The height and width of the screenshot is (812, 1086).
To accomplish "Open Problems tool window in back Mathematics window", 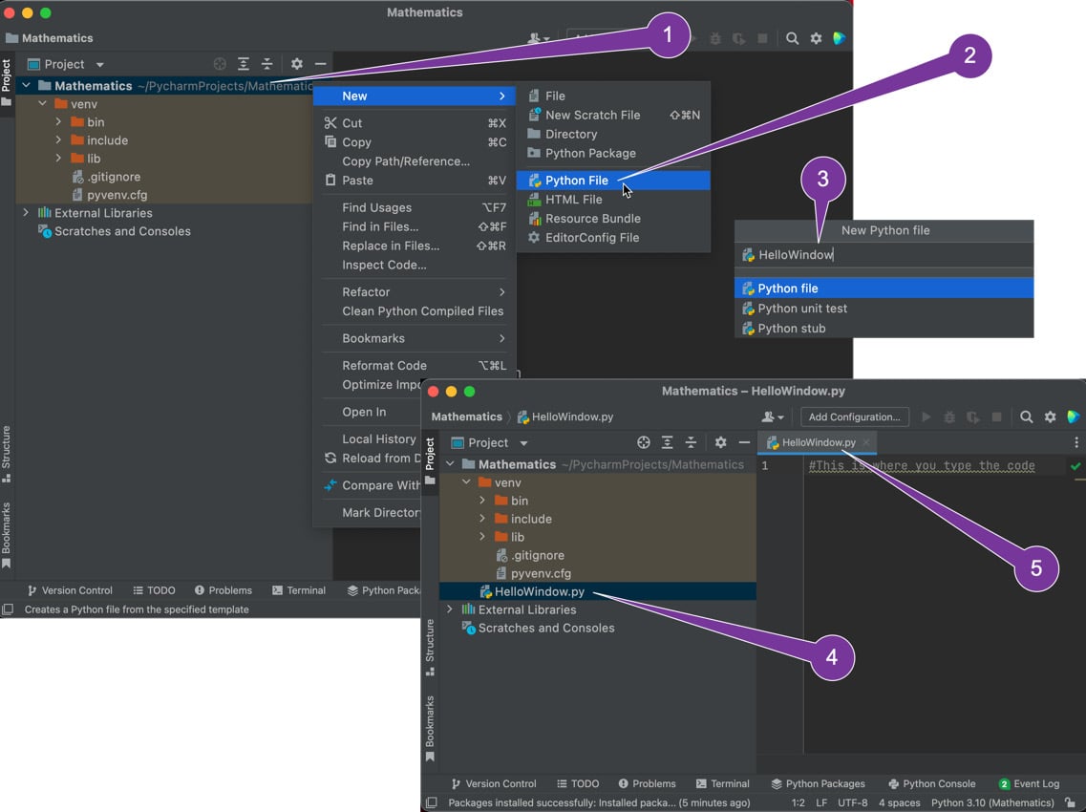I will pyautogui.click(x=223, y=590).
